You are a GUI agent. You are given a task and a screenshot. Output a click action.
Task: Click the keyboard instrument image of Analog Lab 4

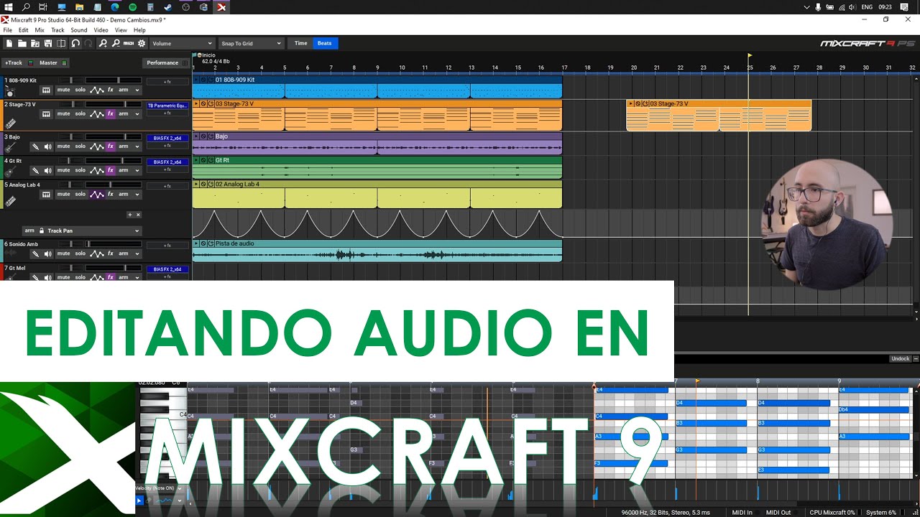[10, 202]
